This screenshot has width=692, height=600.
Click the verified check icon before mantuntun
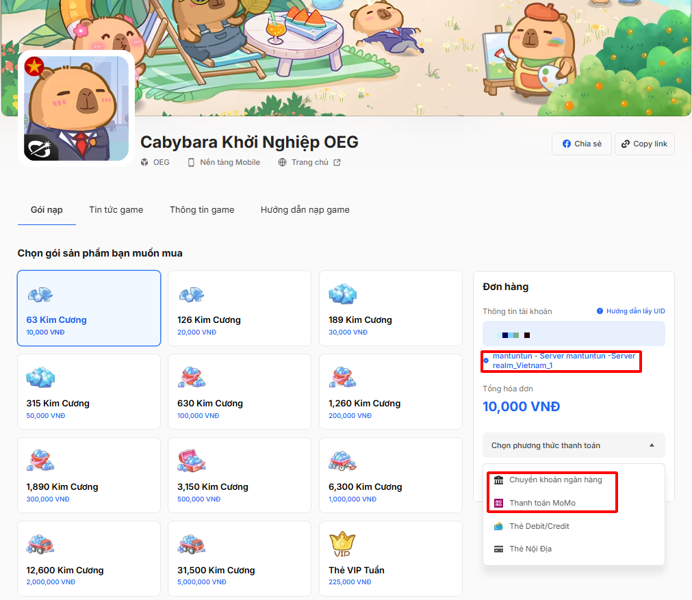tap(486, 361)
